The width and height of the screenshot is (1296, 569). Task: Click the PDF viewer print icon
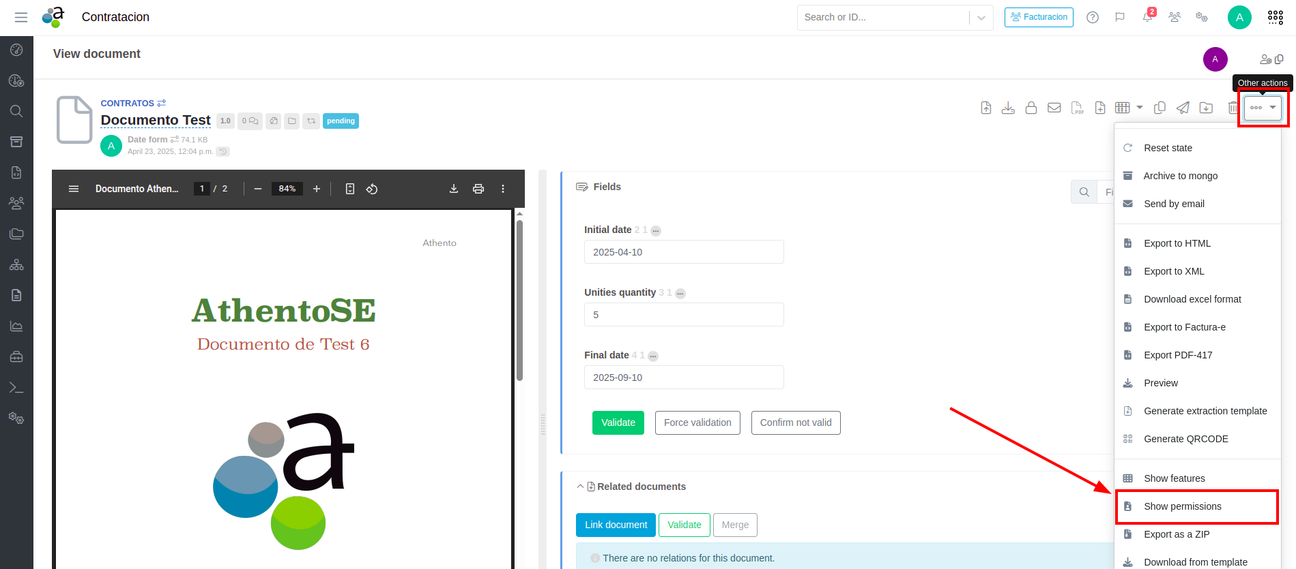tap(478, 189)
